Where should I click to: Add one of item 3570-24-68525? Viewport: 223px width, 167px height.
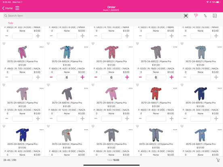click(x=38, y=77)
